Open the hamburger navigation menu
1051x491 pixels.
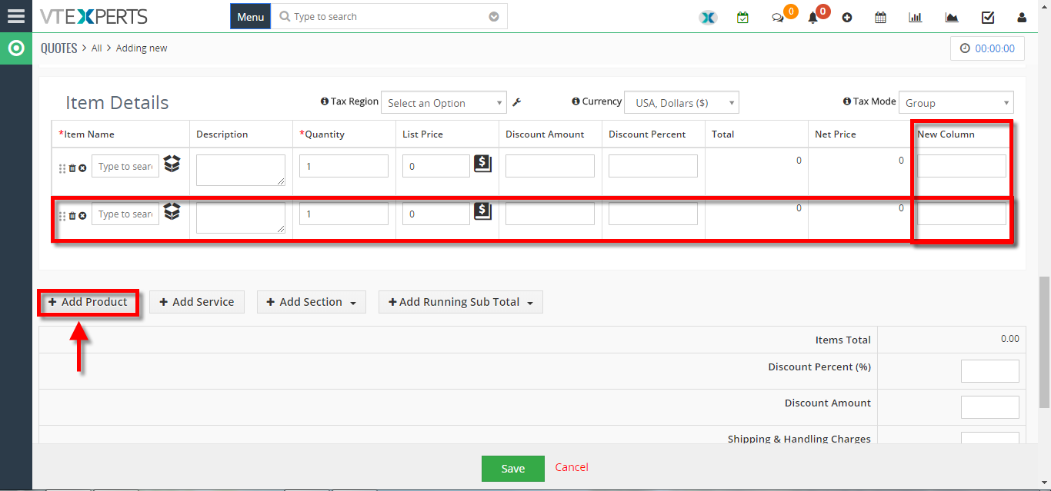[15, 16]
